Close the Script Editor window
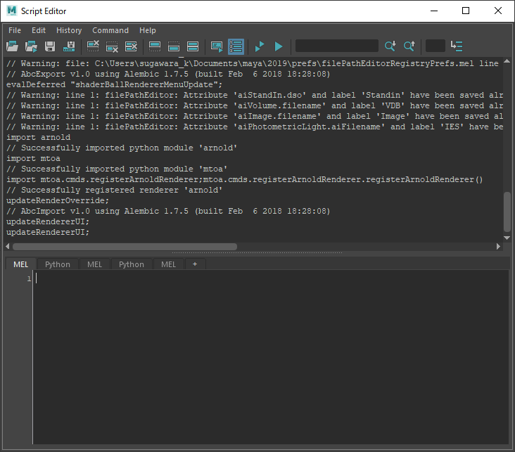This screenshot has width=515, height=452. 498,11
